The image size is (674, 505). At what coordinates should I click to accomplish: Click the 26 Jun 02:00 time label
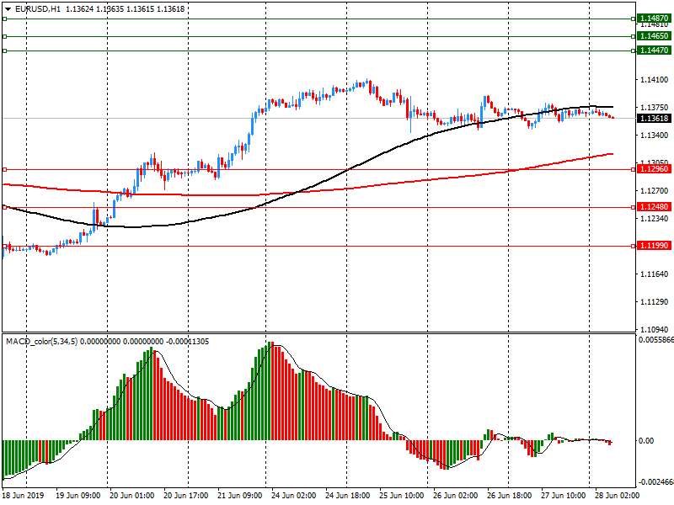point(455,496)
